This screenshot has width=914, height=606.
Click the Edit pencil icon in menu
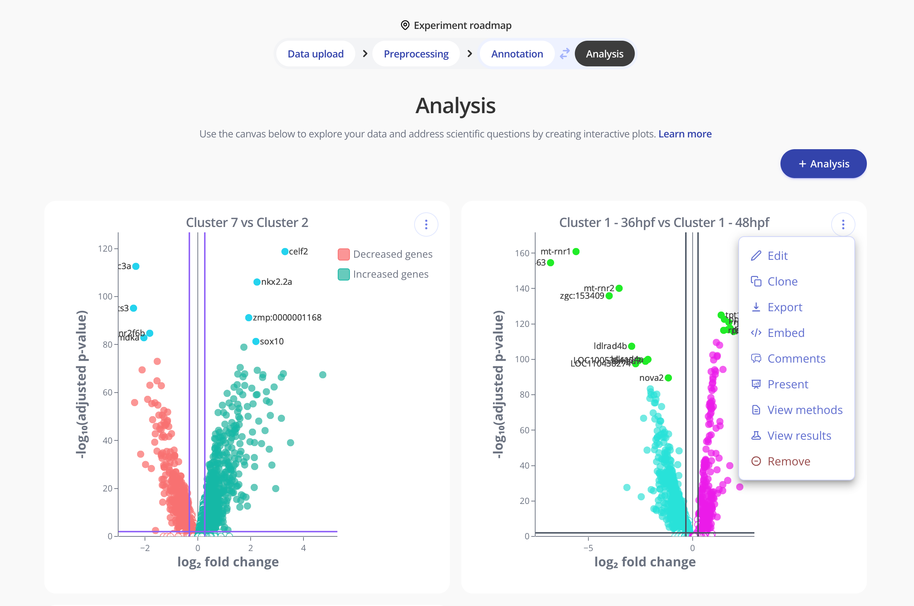click(756, 256)
